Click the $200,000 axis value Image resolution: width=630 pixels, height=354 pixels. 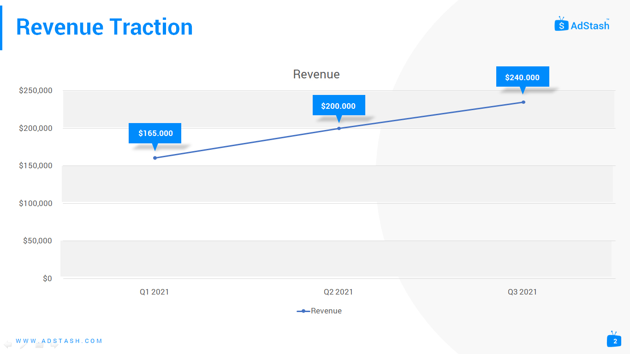point(36,128)
